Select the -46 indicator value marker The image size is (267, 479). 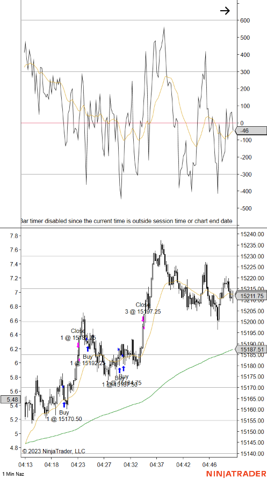click(250, 130)
